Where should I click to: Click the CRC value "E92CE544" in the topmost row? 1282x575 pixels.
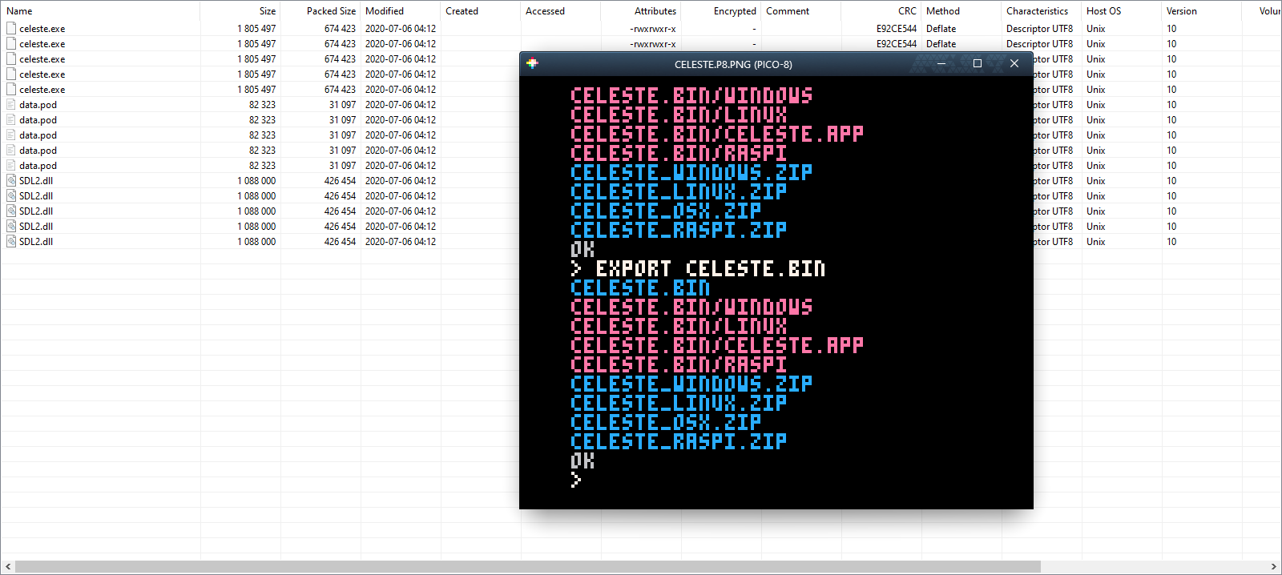[897, 29]
